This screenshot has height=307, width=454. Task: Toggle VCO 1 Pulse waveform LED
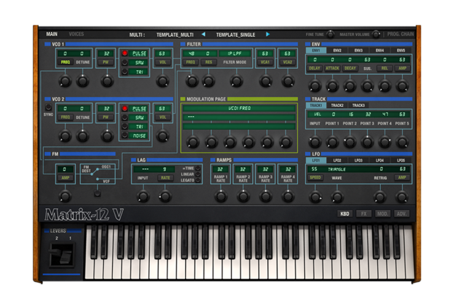125,53
